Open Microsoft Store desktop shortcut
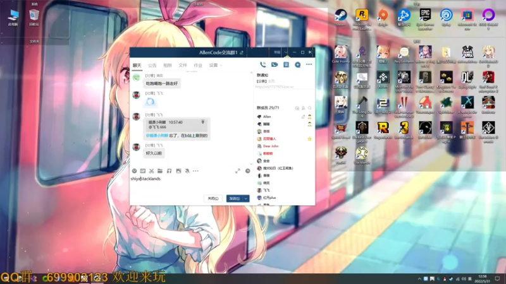Viewport: 506px width, 284px height. (x=467, y=20)
